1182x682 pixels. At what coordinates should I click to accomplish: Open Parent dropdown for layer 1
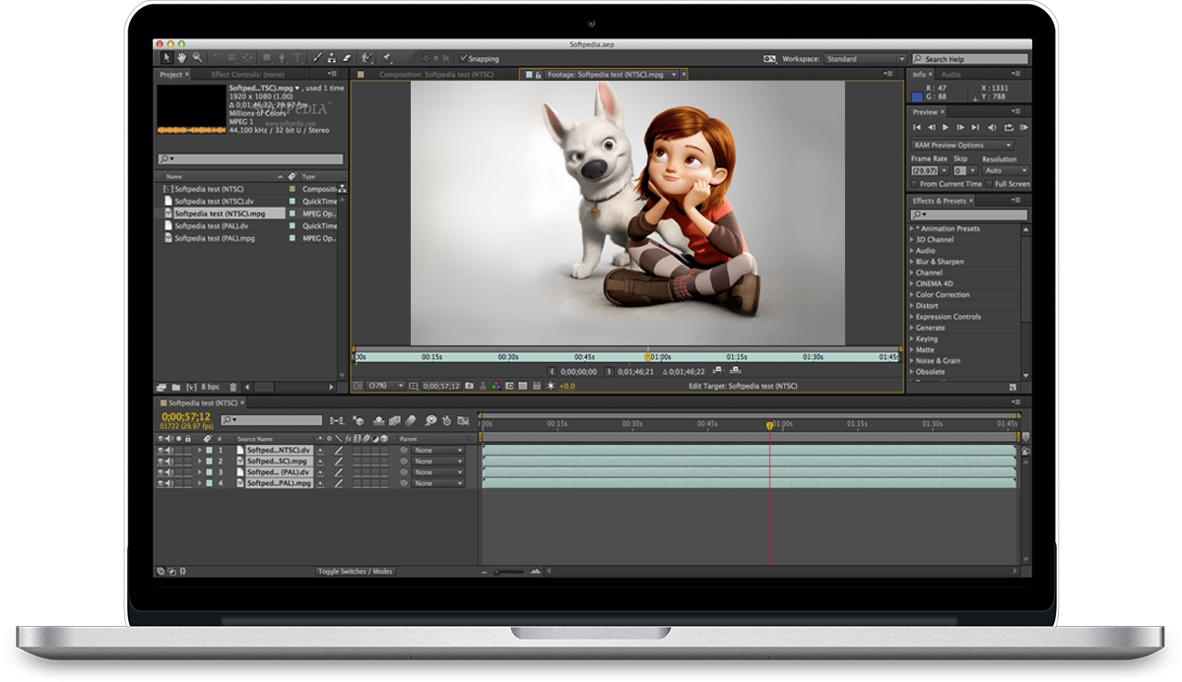point(438,451)
